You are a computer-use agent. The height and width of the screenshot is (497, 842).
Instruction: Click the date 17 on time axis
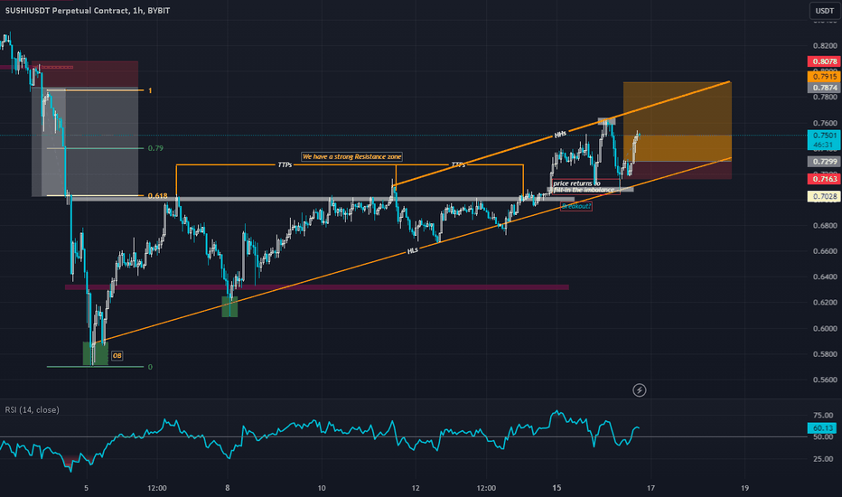[650, 488]
